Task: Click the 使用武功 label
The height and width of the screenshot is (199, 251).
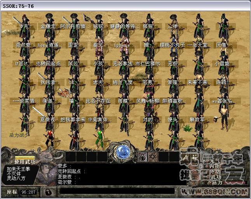Action: point(25,162)
